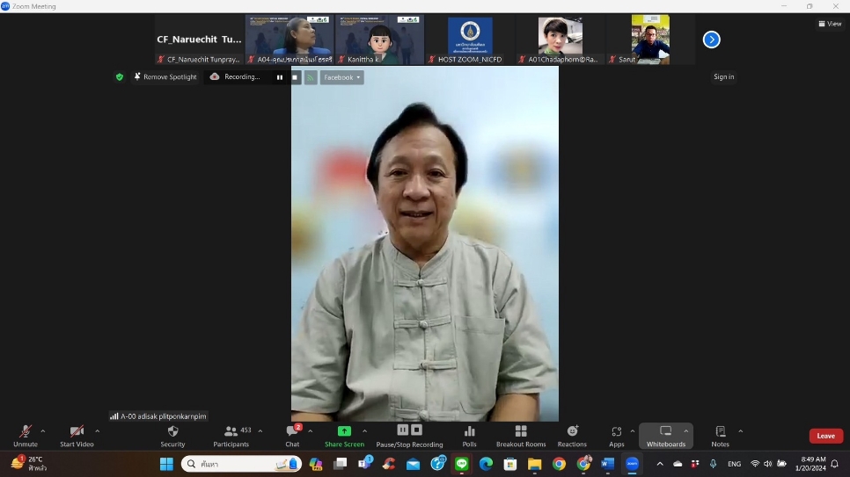Leave the meeting
Image resolution: width=850 pixels, height=477 pixels.
pyautogui.click(x=825, y=436)
